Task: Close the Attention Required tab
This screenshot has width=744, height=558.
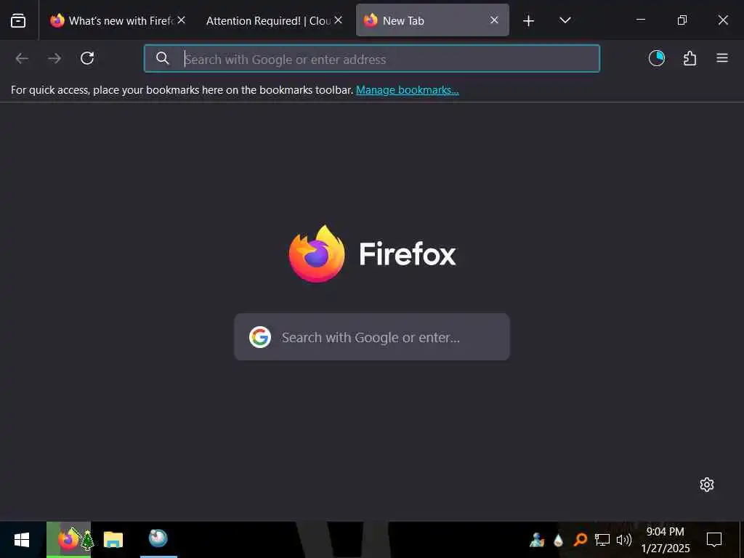Action: click(x=338, y=20)
